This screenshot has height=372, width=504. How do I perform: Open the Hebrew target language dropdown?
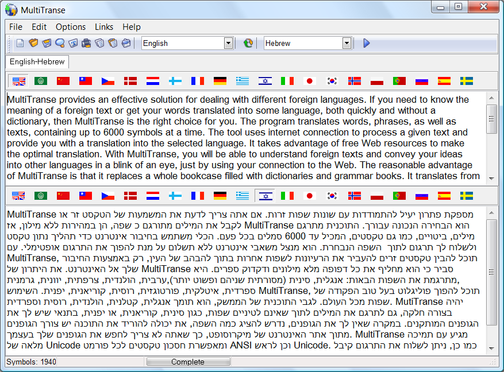point(347,43)
